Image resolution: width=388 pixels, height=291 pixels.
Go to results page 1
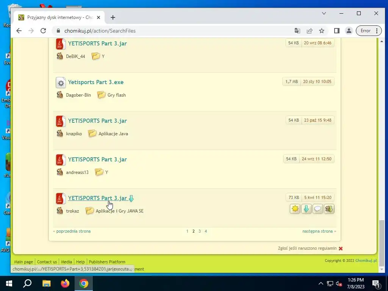point(187,231)
